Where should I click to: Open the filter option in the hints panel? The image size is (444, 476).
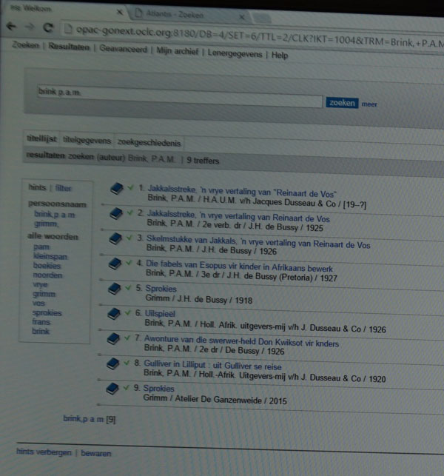(x=64, y=189)
